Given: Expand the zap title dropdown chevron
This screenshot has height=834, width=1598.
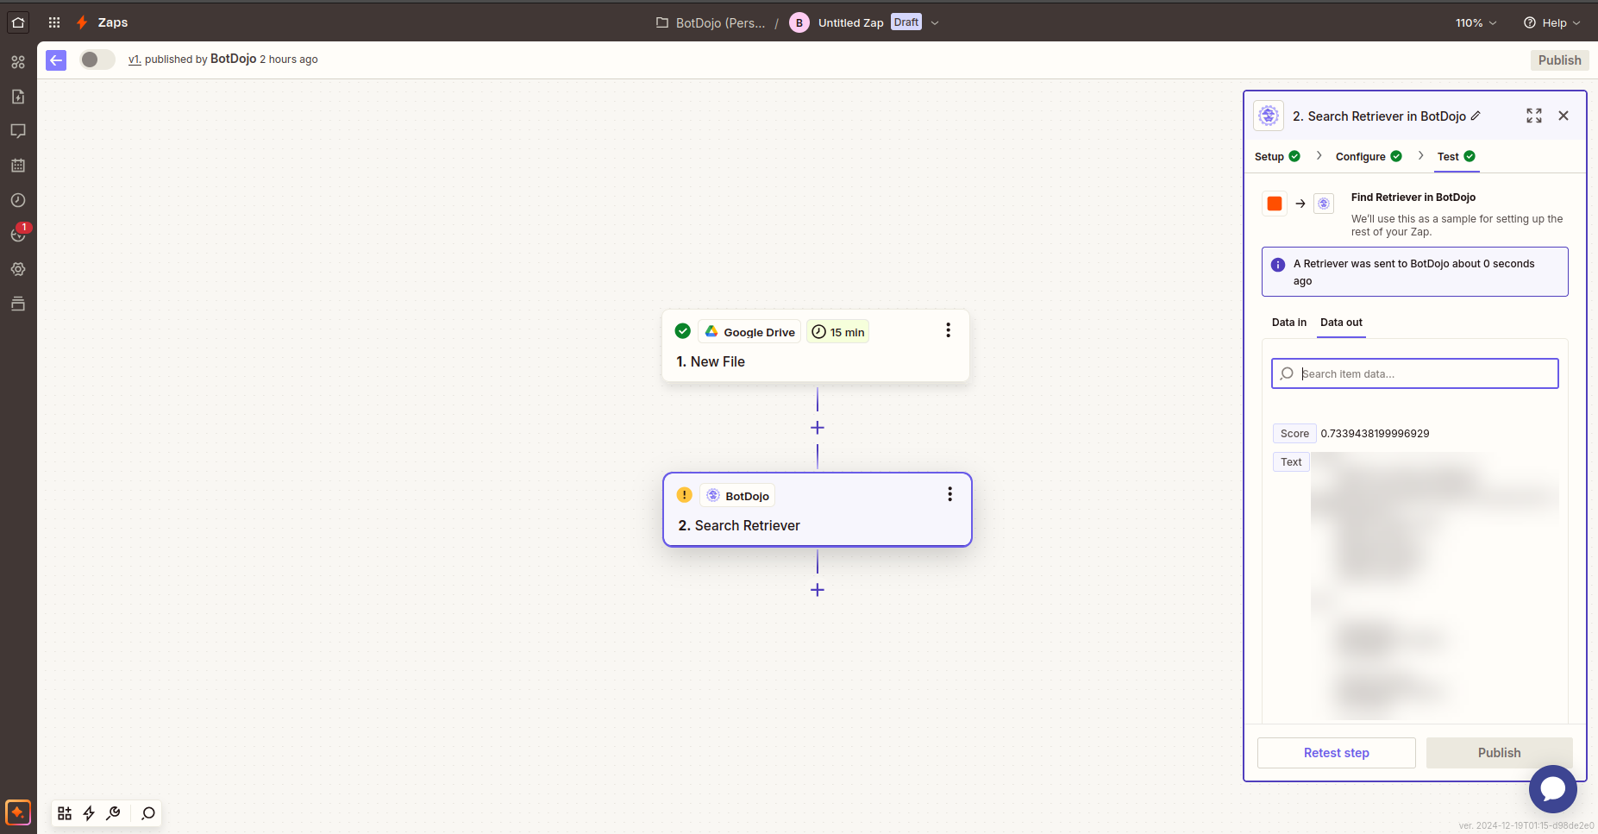Looking at the screenshot, I should 935,22.
